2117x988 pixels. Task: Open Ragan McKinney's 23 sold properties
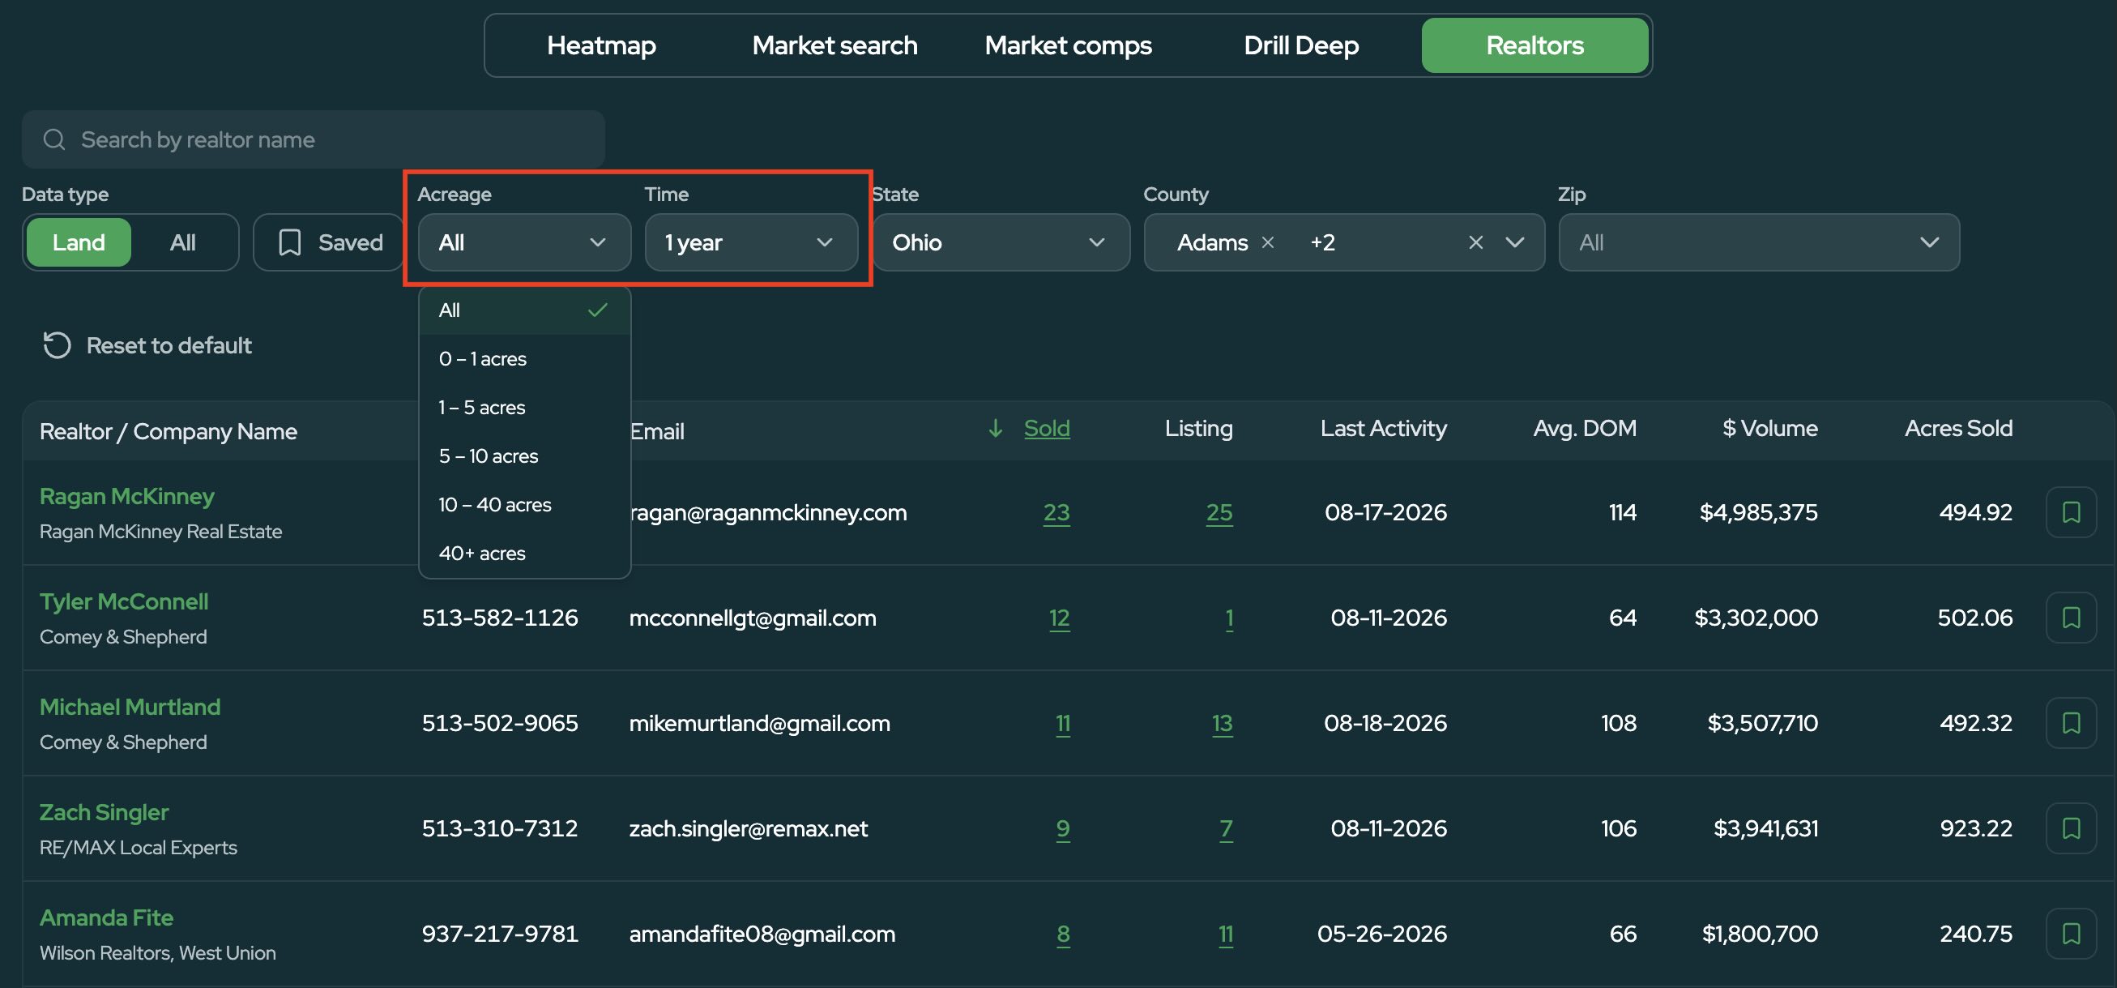point(1056,512)
